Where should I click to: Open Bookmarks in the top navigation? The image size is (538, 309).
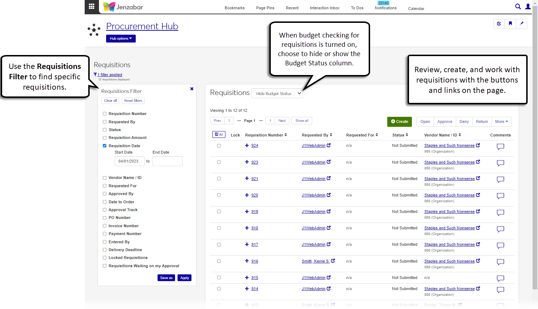click(x=235, y=8)
